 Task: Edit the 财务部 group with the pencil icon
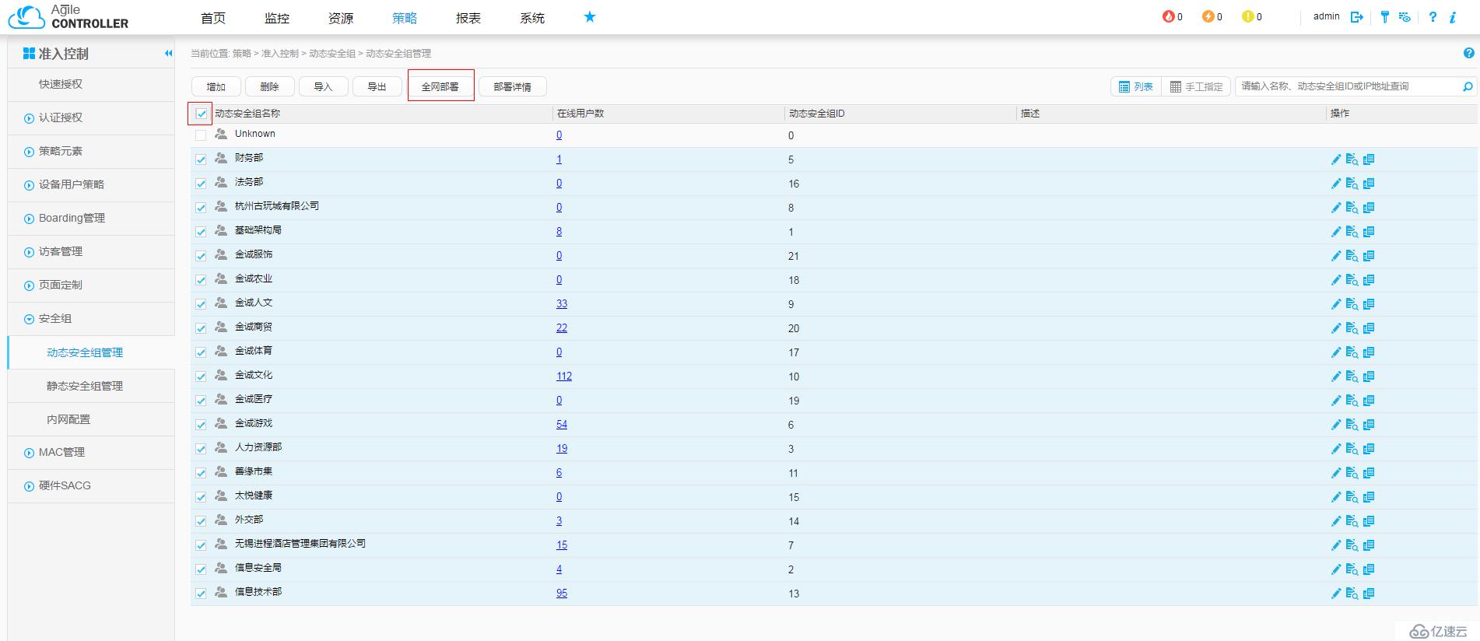click(1336, 159)
